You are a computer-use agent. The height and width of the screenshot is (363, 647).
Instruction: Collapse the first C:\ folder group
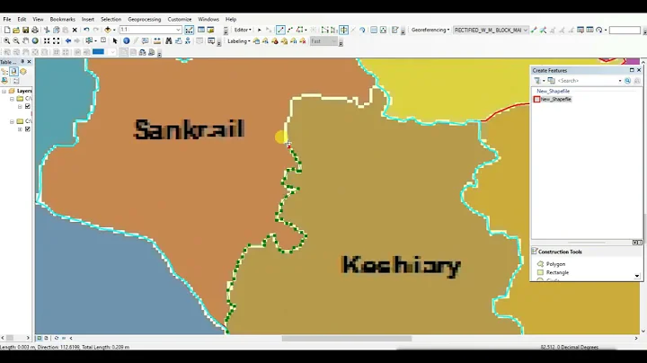click(12, 99)
